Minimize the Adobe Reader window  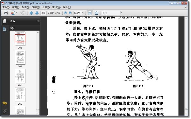(x=172, y=3)
